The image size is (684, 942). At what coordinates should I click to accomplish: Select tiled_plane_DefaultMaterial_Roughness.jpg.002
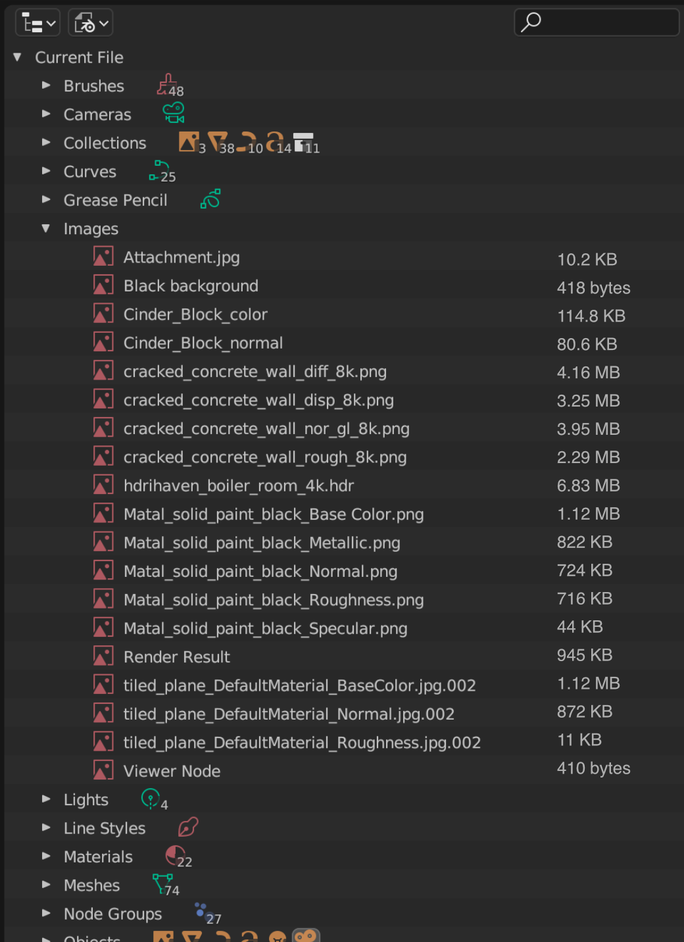(302, 743)
